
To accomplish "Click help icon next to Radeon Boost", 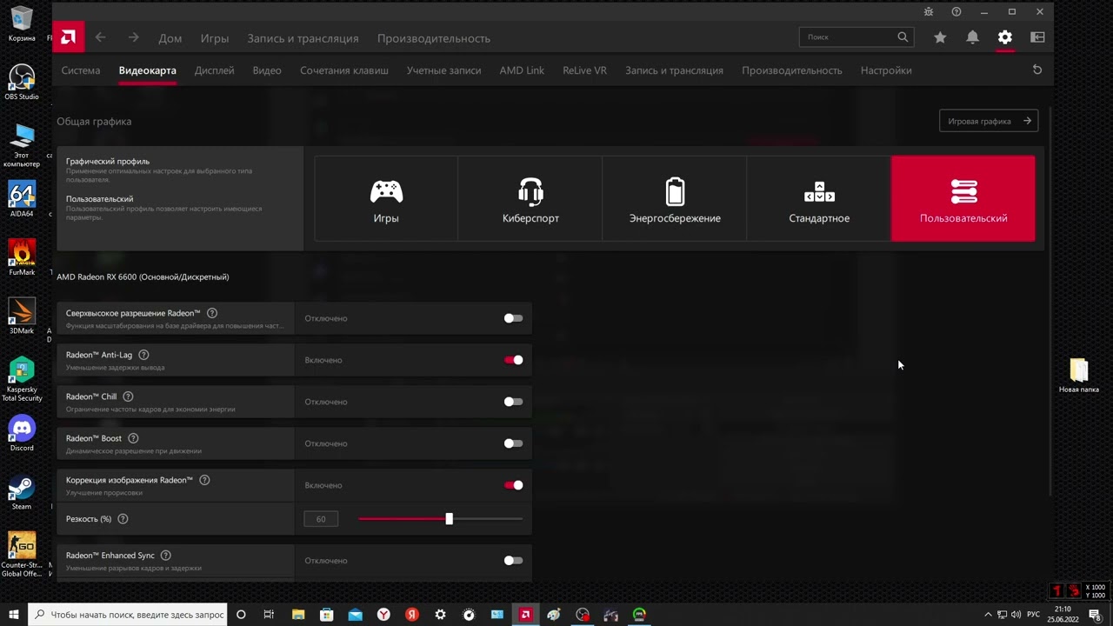I will click(133, 438).
